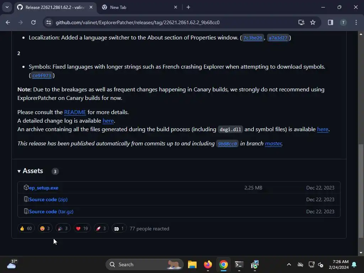The image size is (364, 273).
Task: Open commit 9b68cc0 link
Action: click(x=227, y=144)
